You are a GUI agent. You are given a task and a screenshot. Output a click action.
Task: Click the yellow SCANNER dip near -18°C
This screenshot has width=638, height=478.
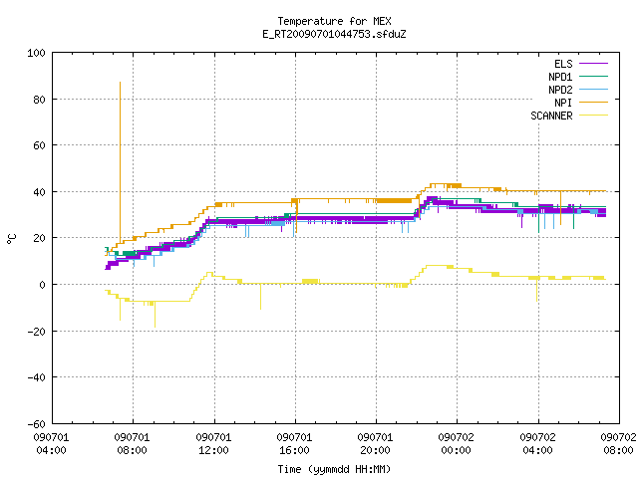[x=155, y=315]
